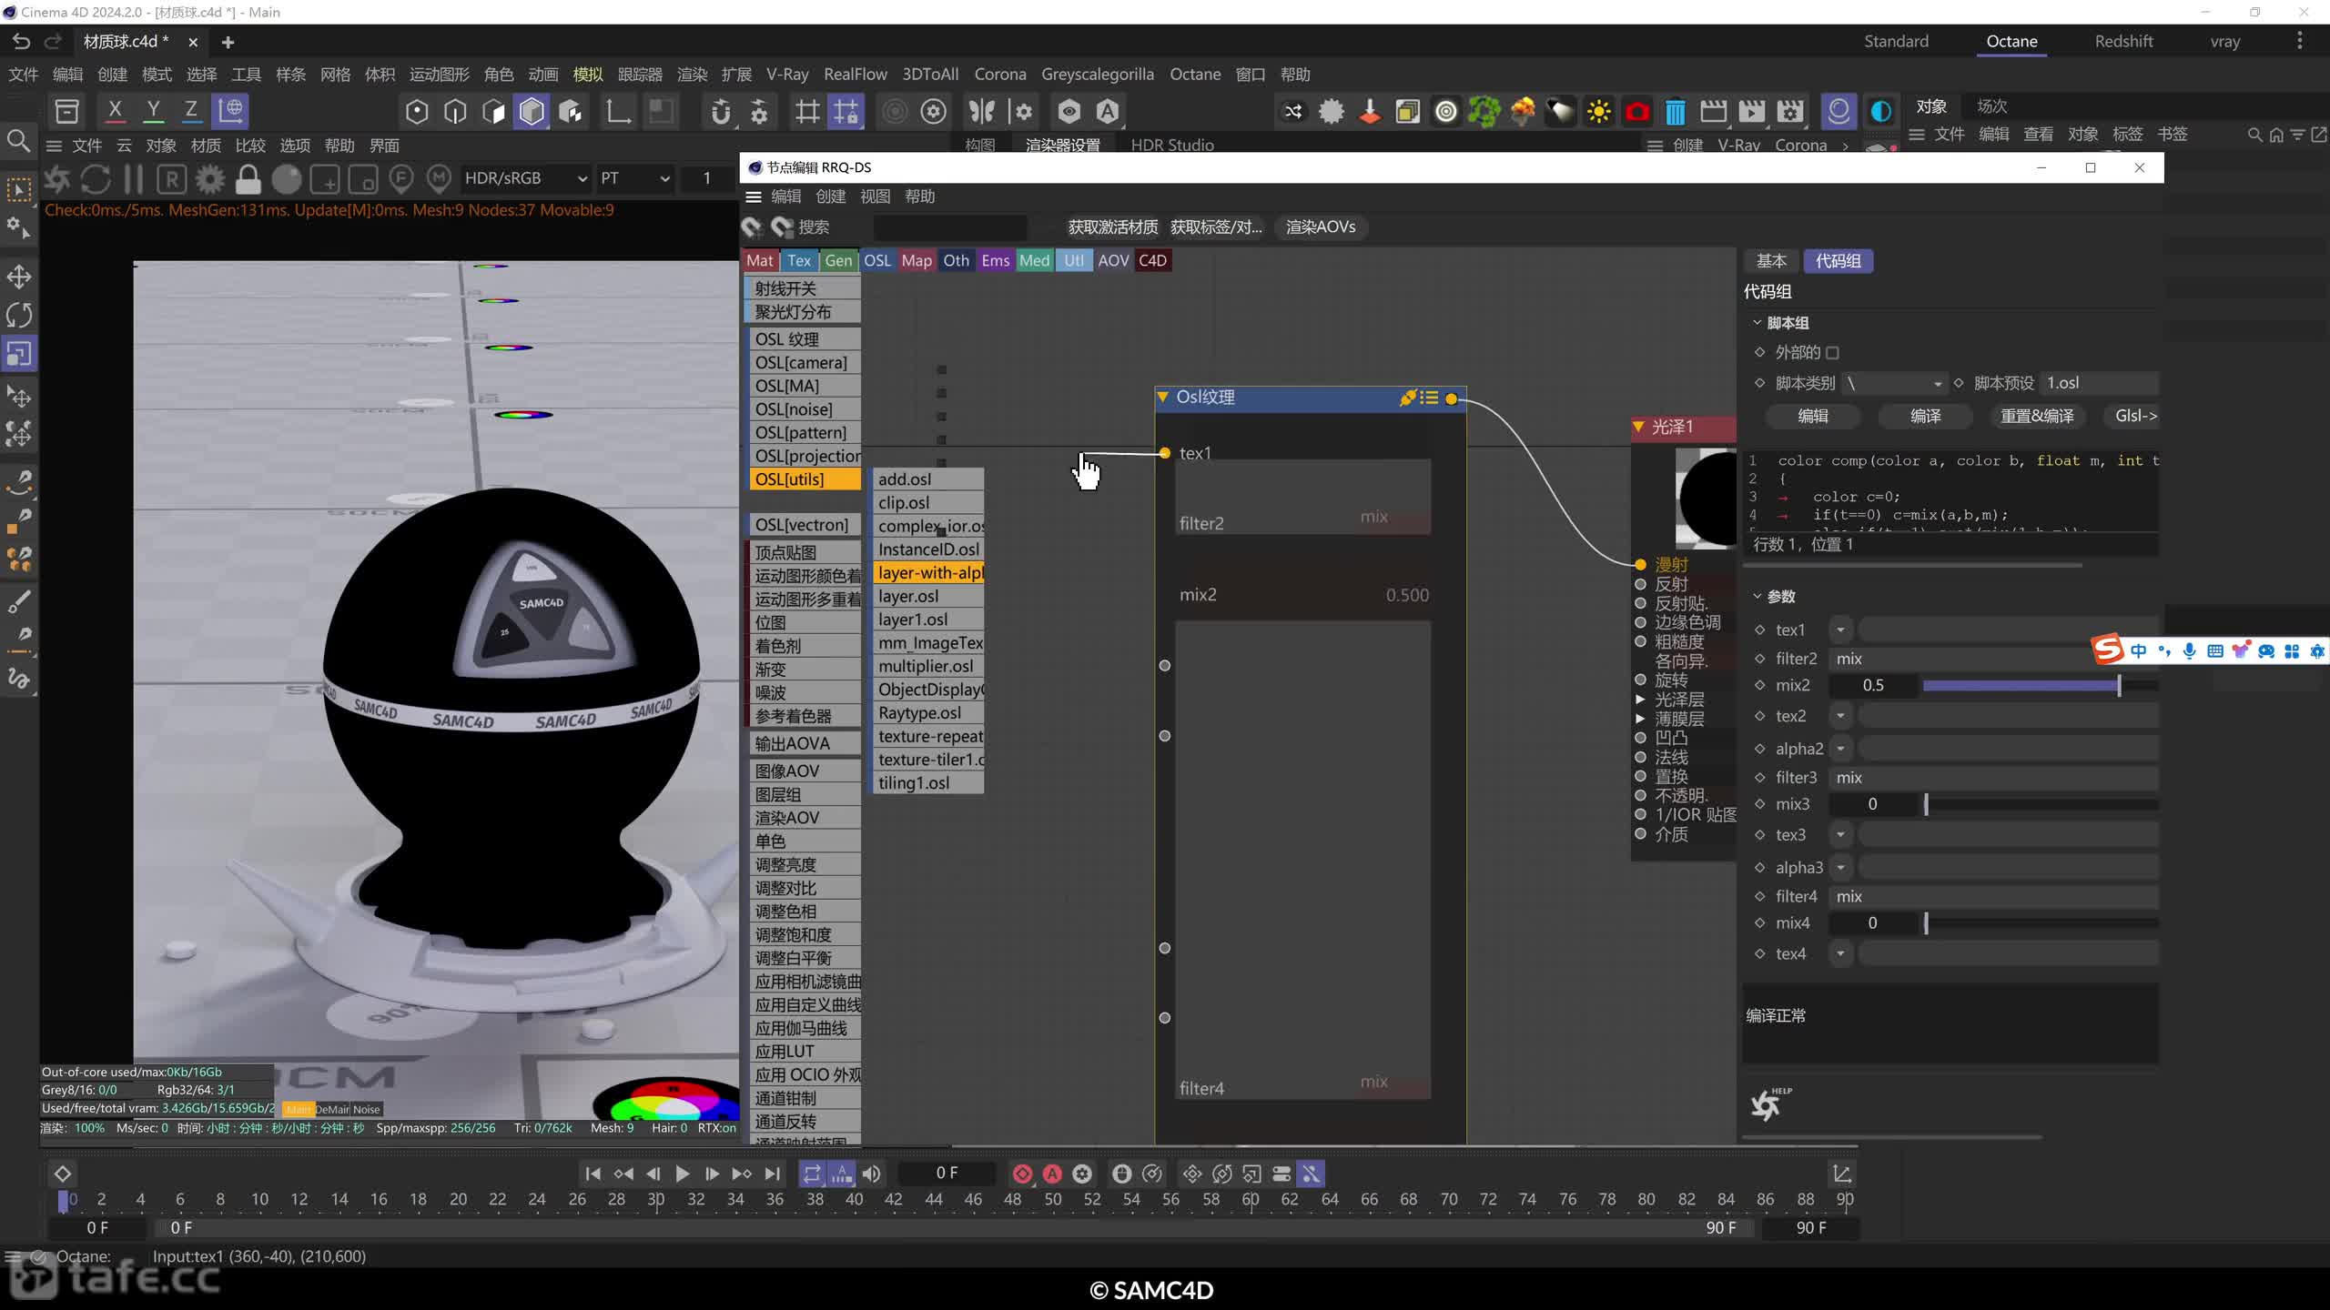Click the 编译 button
The image size is (2330, 1310).
tap(1925, 417)
